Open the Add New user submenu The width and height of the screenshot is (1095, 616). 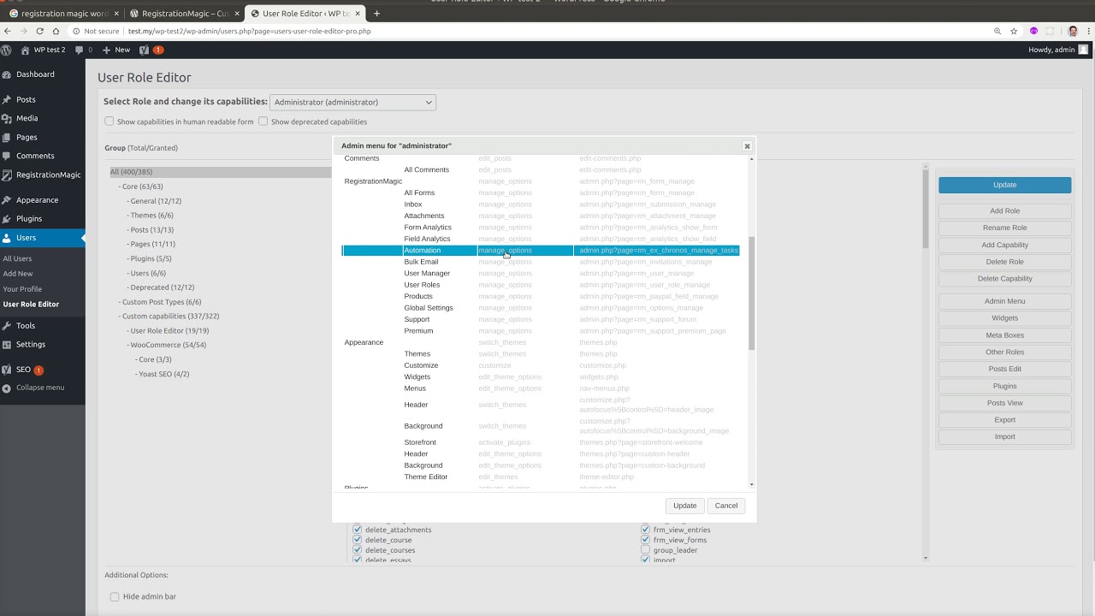click(18, 274)
